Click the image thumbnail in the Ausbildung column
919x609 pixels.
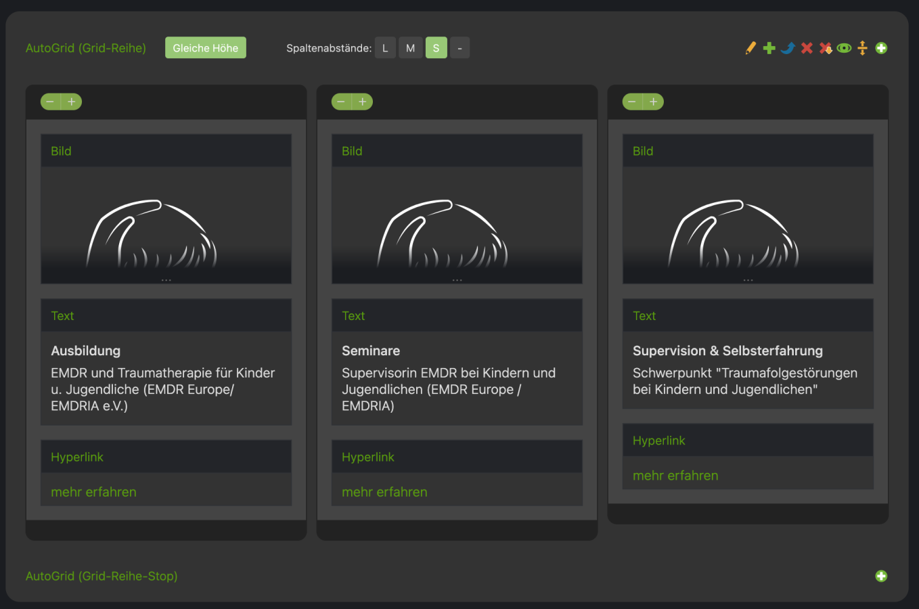(166, 225)
